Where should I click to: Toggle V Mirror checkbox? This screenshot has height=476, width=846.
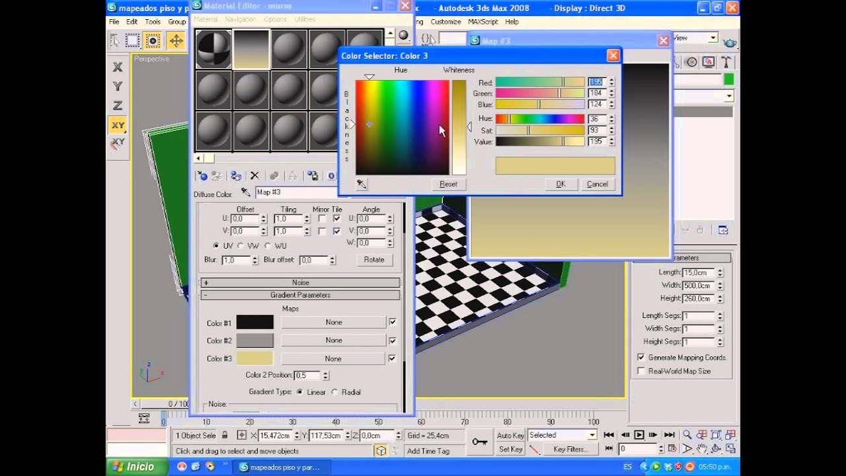tap(322, 231)
